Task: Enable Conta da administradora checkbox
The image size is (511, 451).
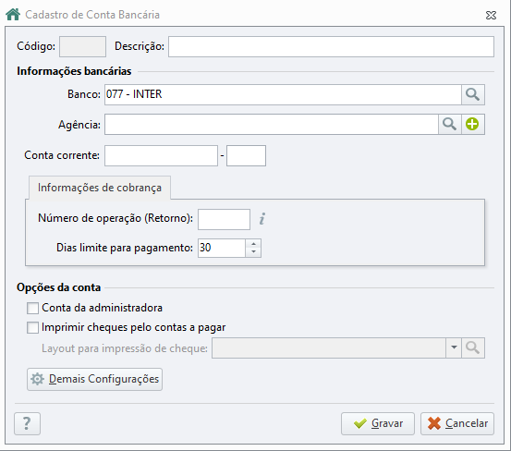Action: click(32, 308)
